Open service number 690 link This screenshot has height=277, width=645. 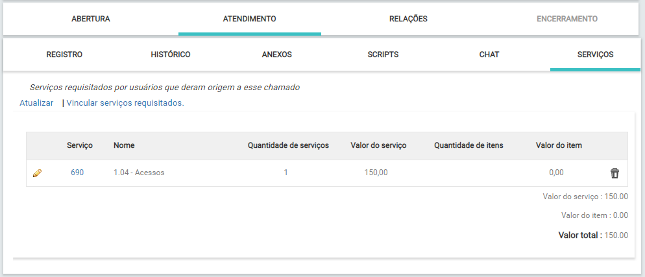click(x=77, y=173)
